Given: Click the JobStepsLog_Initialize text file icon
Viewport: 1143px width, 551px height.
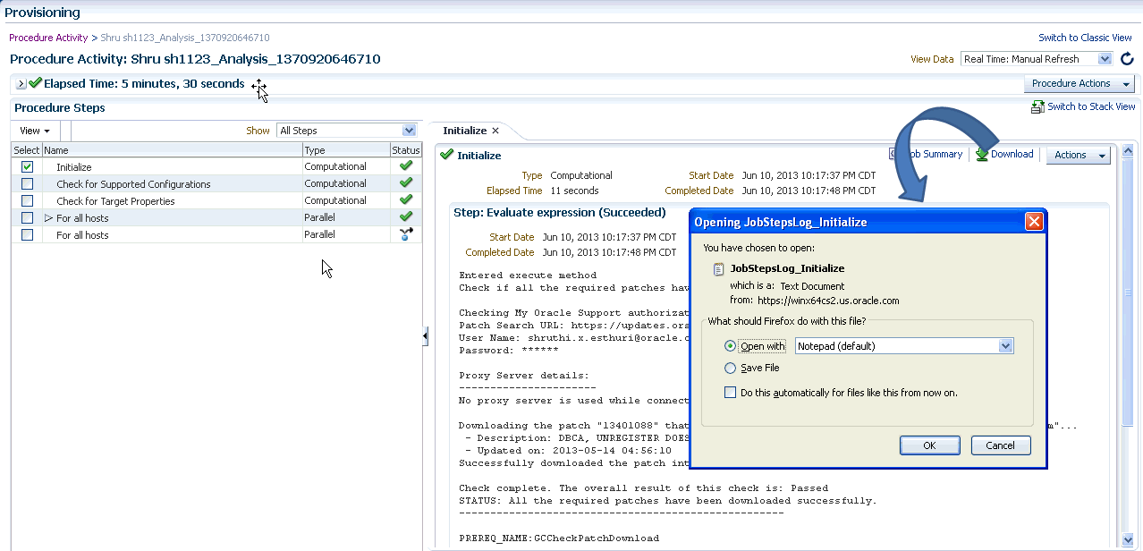Looking at the screenshot, I should pos(718,268).
